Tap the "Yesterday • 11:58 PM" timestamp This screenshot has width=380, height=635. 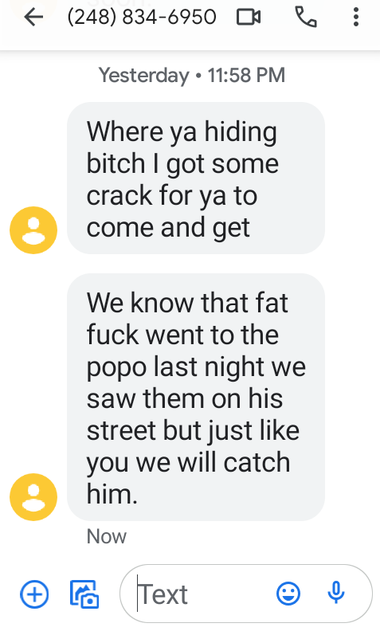(x=192, y=76)
